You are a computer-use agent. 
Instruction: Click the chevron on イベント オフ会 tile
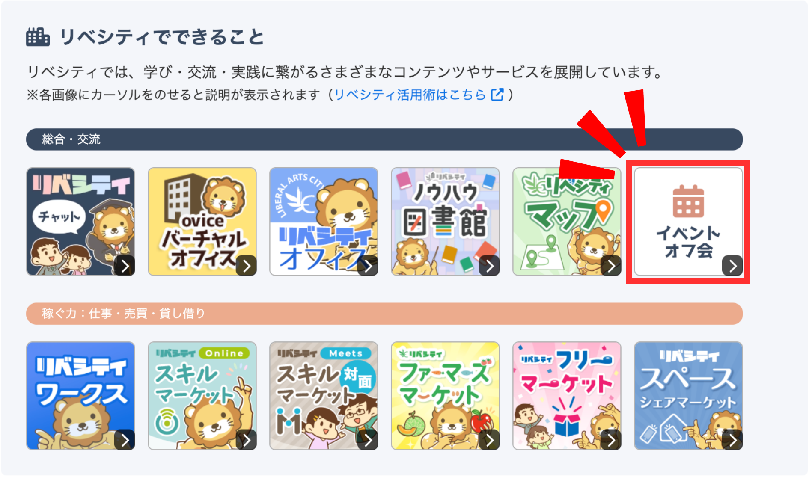732,266
